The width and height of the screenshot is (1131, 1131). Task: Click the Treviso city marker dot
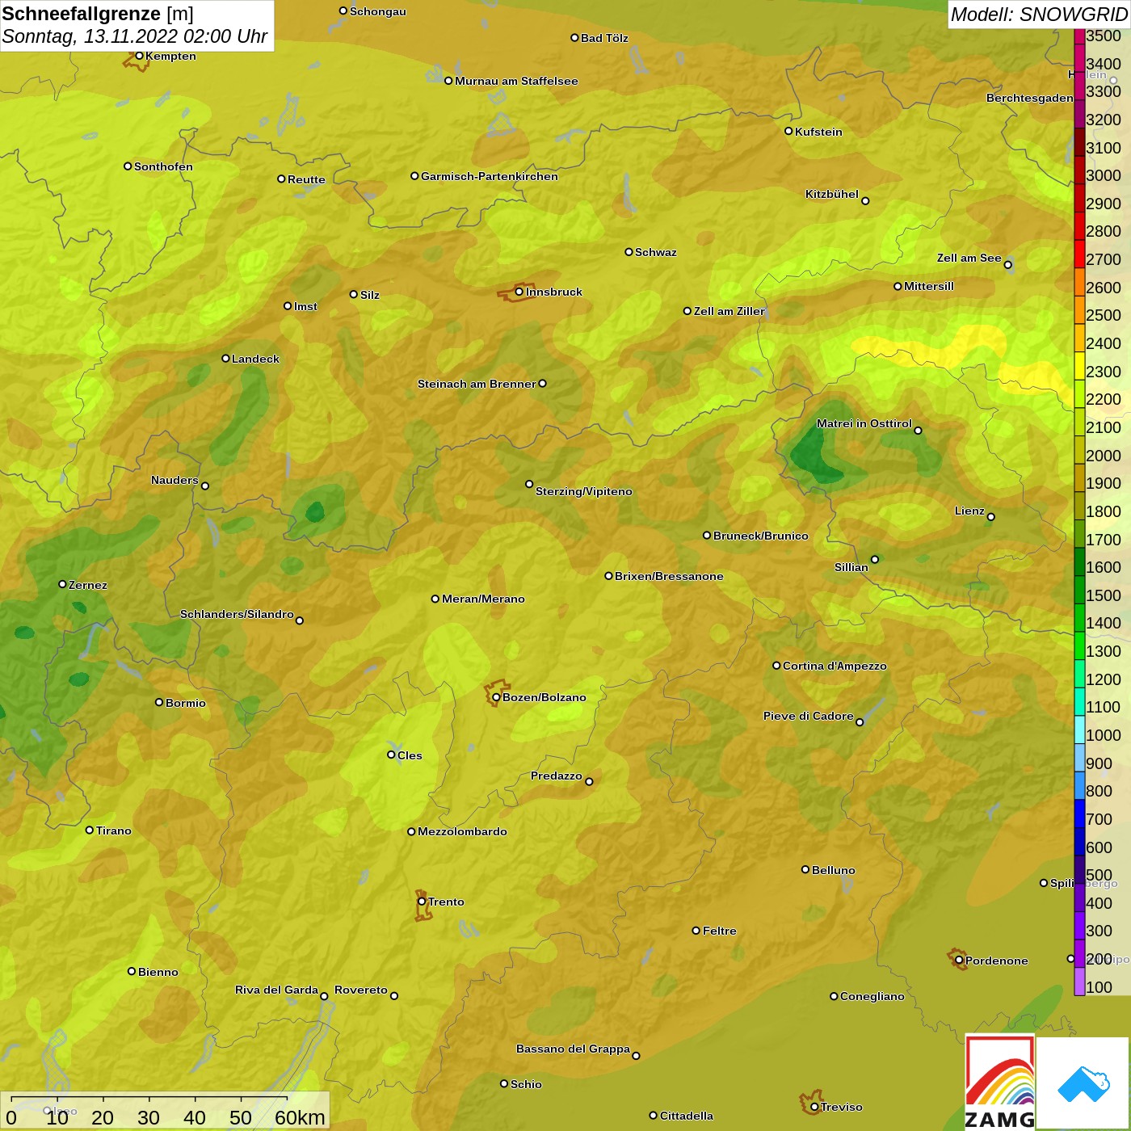[x=814, y=1107]
